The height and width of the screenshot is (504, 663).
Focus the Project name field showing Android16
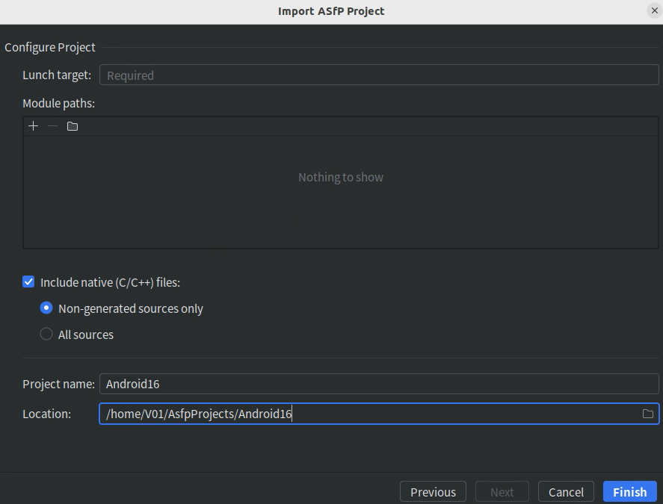299,384
